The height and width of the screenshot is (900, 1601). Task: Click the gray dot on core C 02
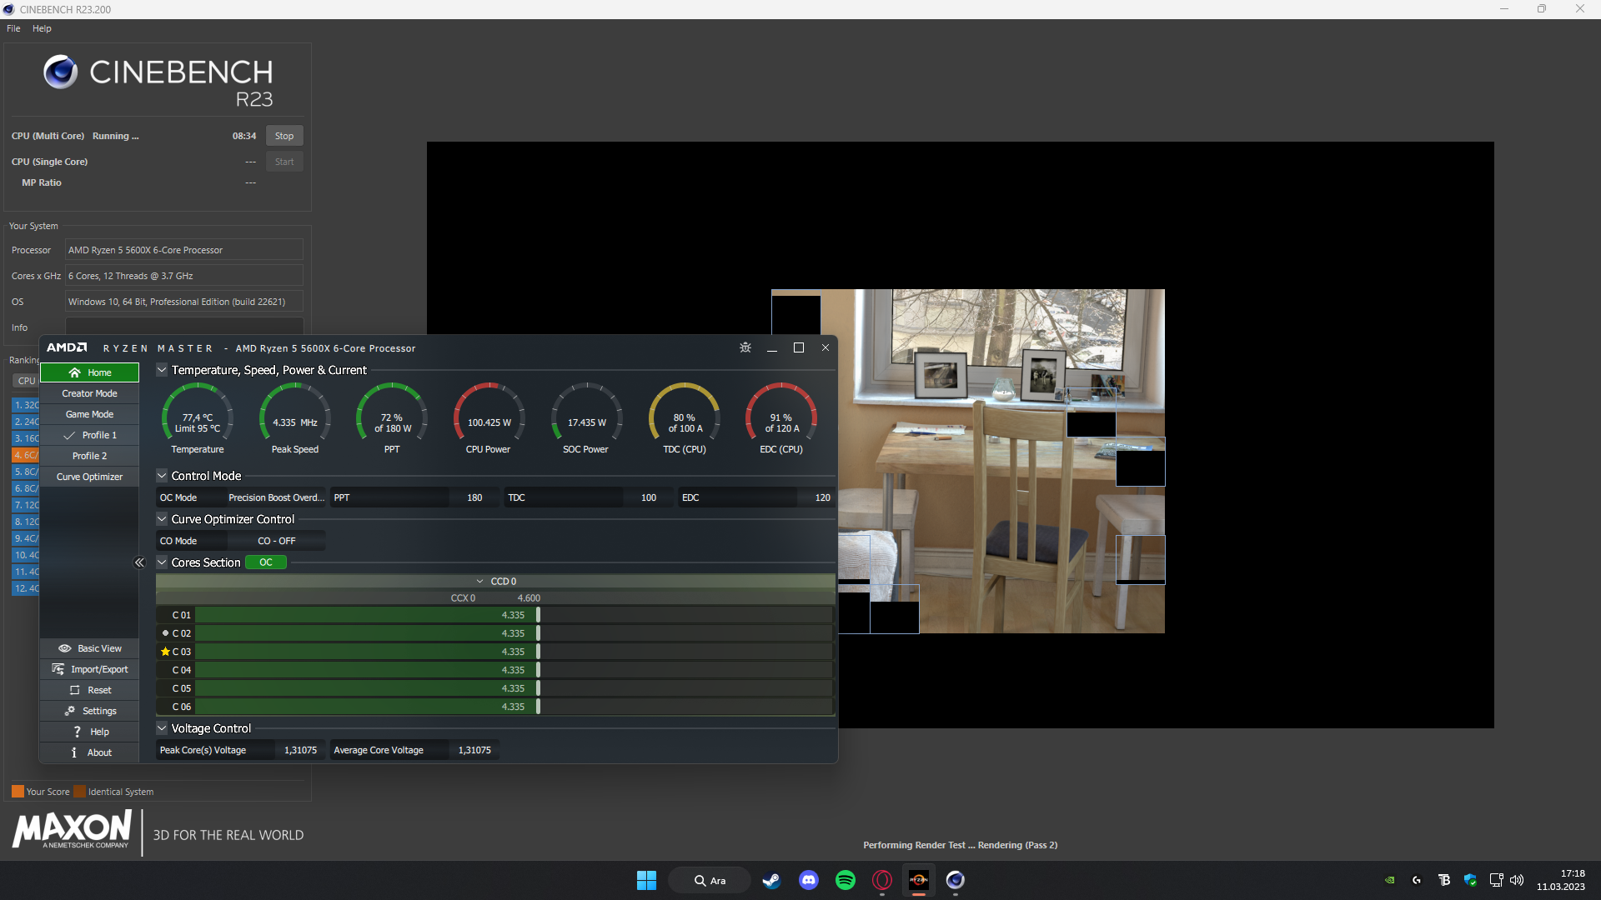(x=165, y=633)
